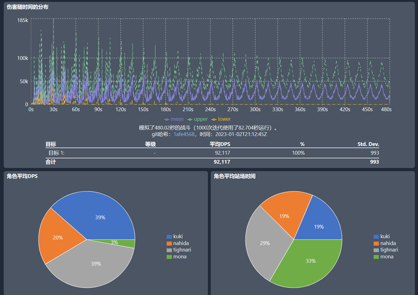Click the Std. Dev. column header
This screenshot has width=418, height=295.
tap(368, 144)
